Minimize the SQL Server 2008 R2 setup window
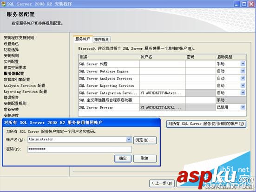Screen dimensions: 256x192 pyautogui.click(x=237, y=4)
